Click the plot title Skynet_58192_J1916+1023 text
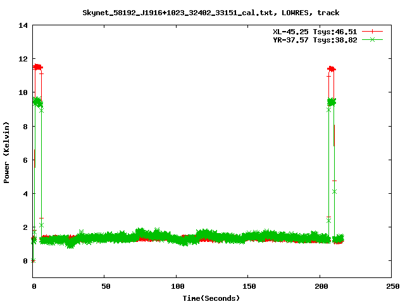405x304 pixels. tap(211, 13)
